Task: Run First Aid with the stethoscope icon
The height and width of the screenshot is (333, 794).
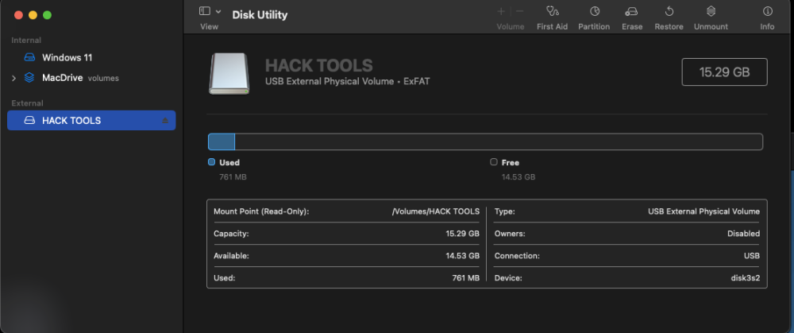Action: (x=552, y=11)
